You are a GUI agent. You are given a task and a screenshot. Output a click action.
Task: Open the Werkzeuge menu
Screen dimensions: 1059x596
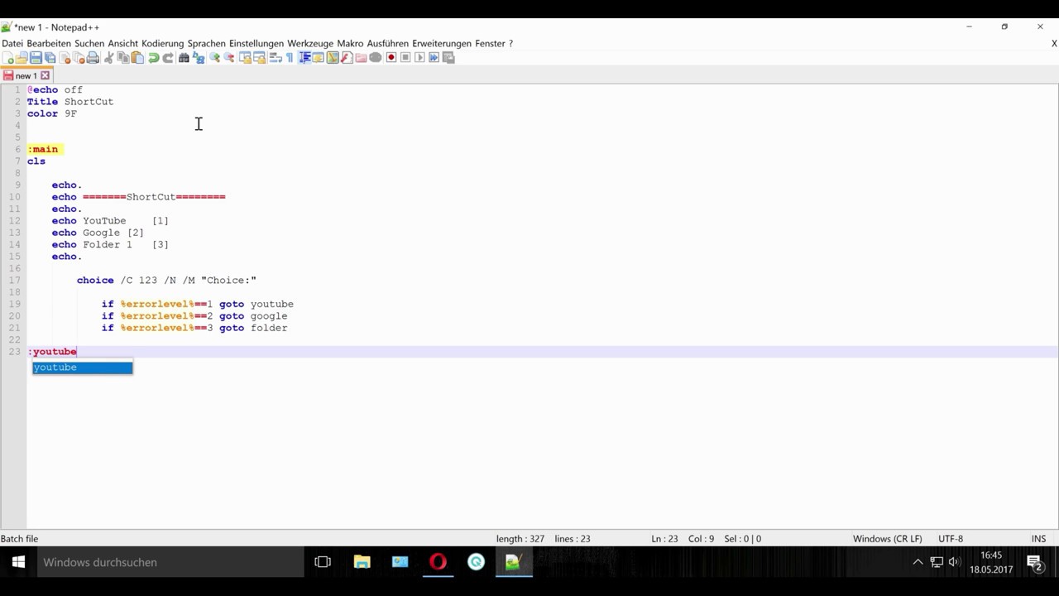310,43
